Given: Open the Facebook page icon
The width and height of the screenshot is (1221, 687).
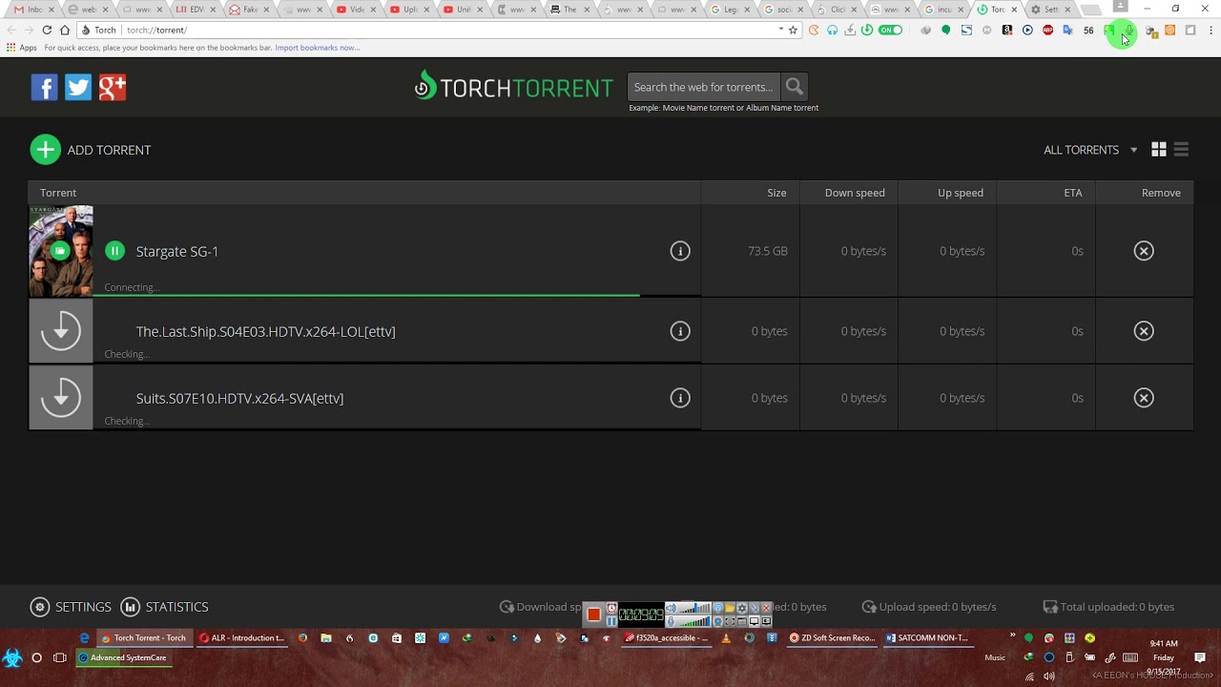Looking at the screenshot, I should click(x=44, y=87).
